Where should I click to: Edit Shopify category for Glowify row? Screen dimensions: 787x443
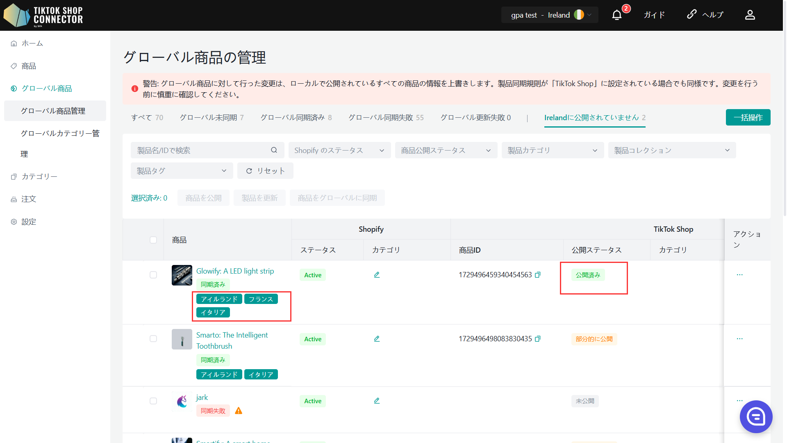pyautogui.click(x=377, y=275)
